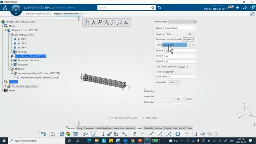This screenshot has height=144, width=256.
Task: Click the expand view icon at top right
Action: coord(252,14)
